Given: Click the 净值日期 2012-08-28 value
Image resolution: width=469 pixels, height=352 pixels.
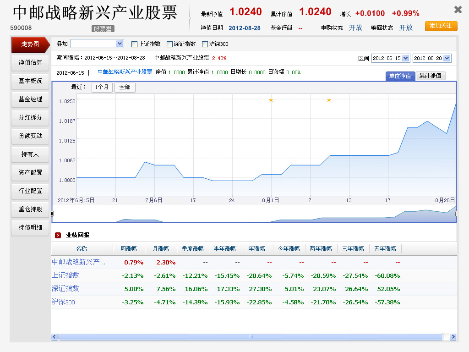Looking at the screenshot, I should coord(245,28).
